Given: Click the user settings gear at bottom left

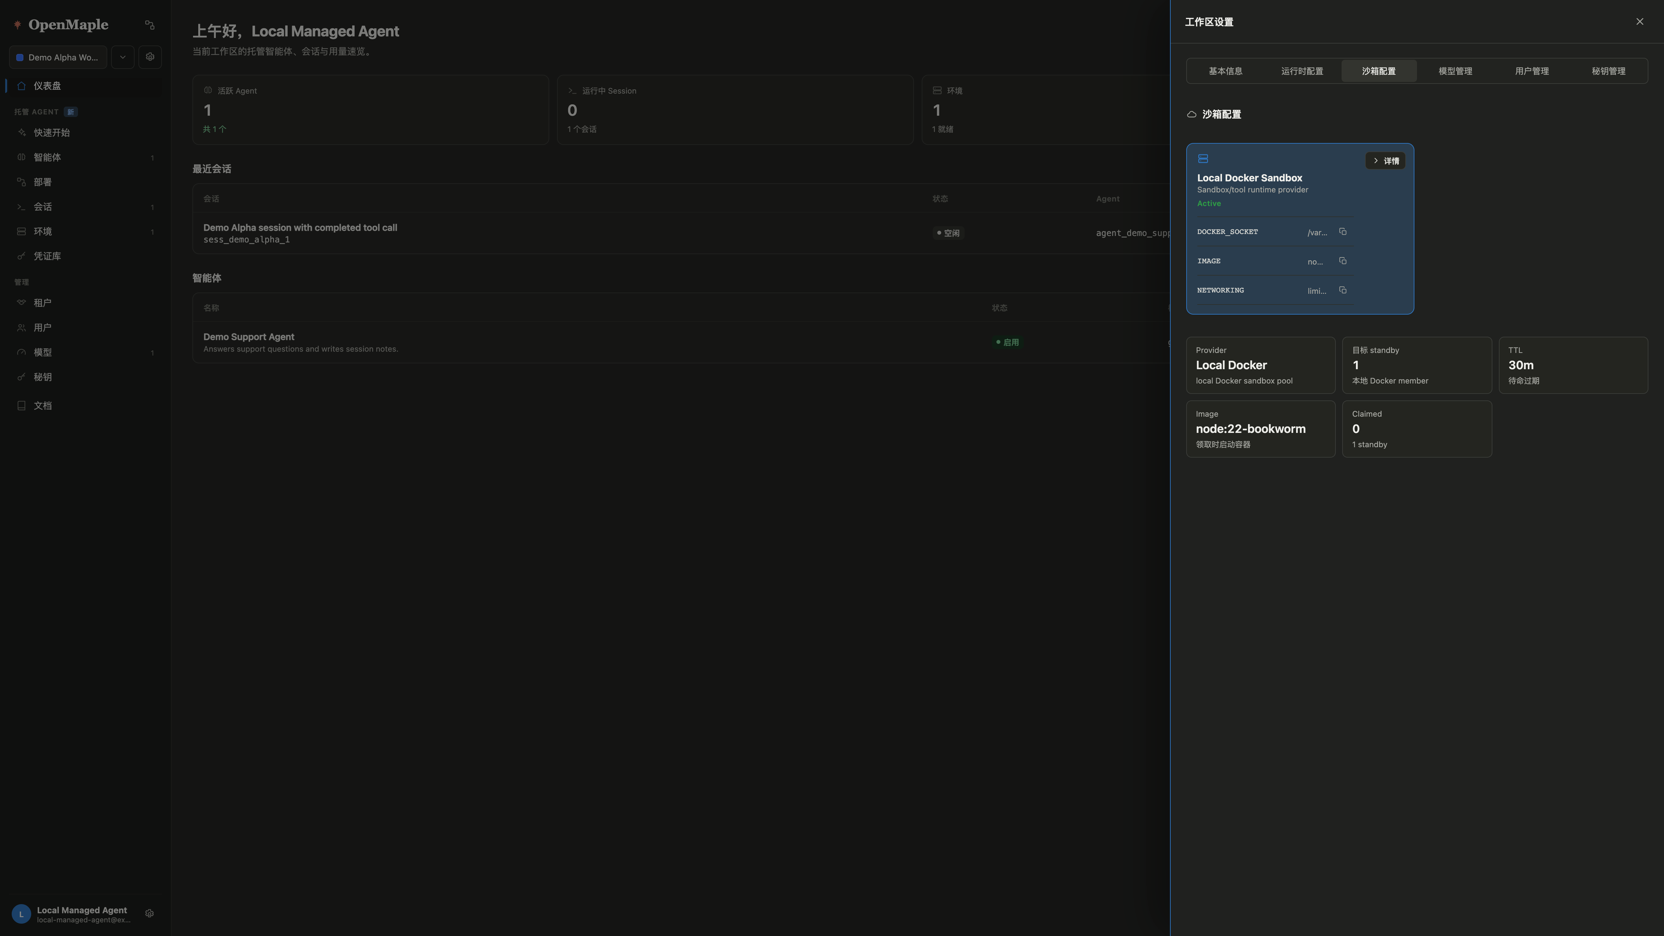Looking at the screenshot, I should click(149, 913).
